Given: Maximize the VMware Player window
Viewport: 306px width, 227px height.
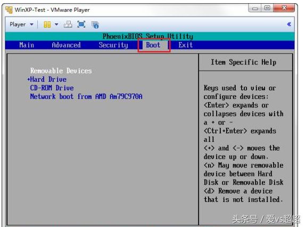Looking at the screenshot, I should click(267, 8).
